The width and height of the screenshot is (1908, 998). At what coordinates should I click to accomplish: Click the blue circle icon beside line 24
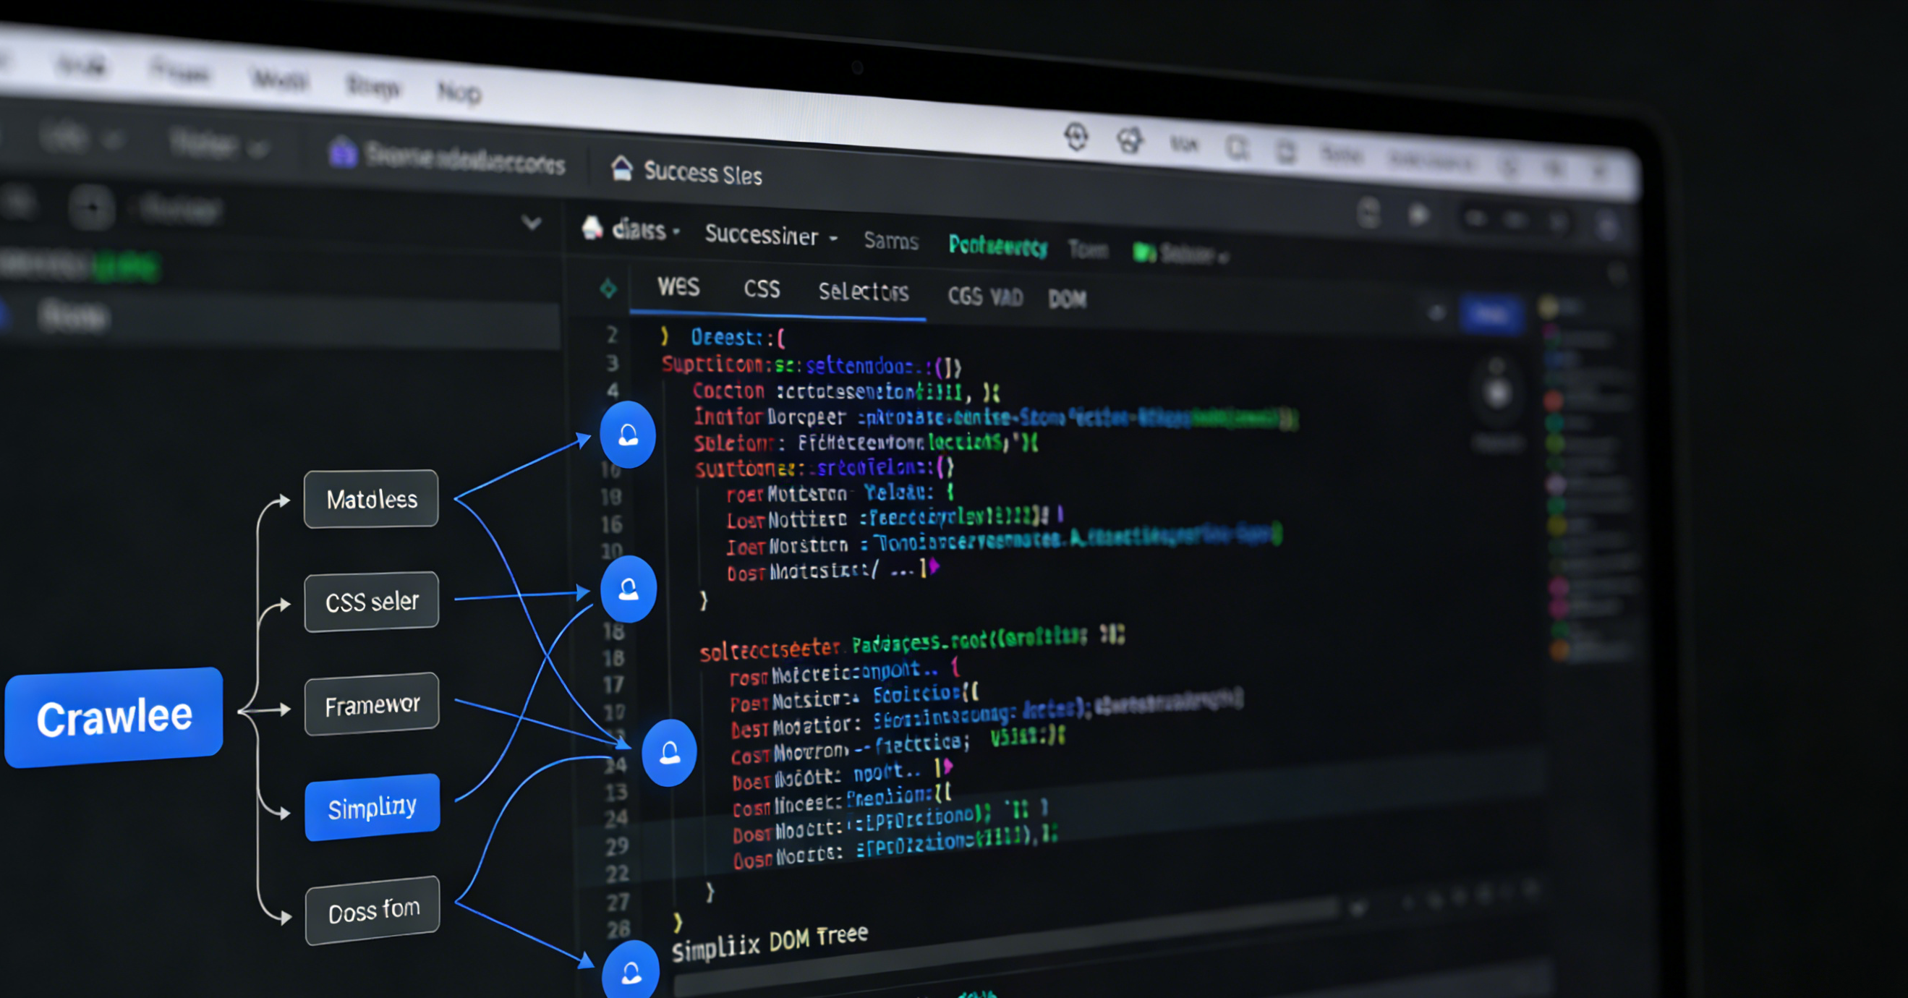point(669,753)
